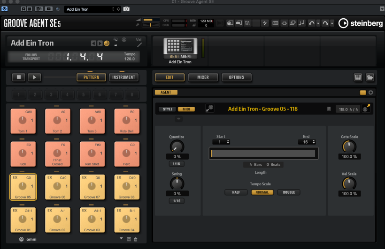Enable the STYLE player mode
Image resolution: width=385 pixels, height=249 pixels.
tap(168, 109)
